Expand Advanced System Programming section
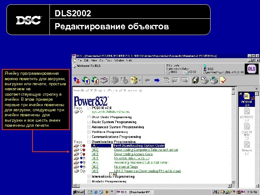The width and height of the screenshot is (260, 195). point(89,127)
